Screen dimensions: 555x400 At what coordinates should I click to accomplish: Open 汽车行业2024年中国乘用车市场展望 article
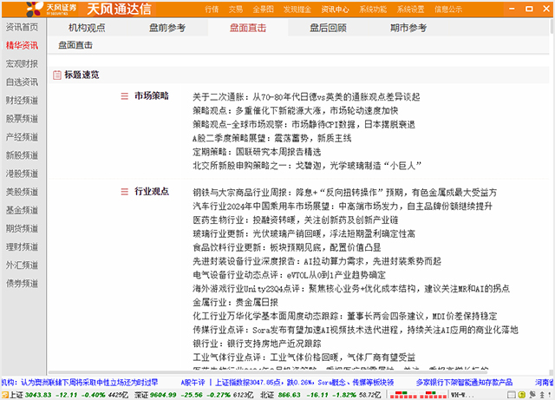[x=343, y=207]
